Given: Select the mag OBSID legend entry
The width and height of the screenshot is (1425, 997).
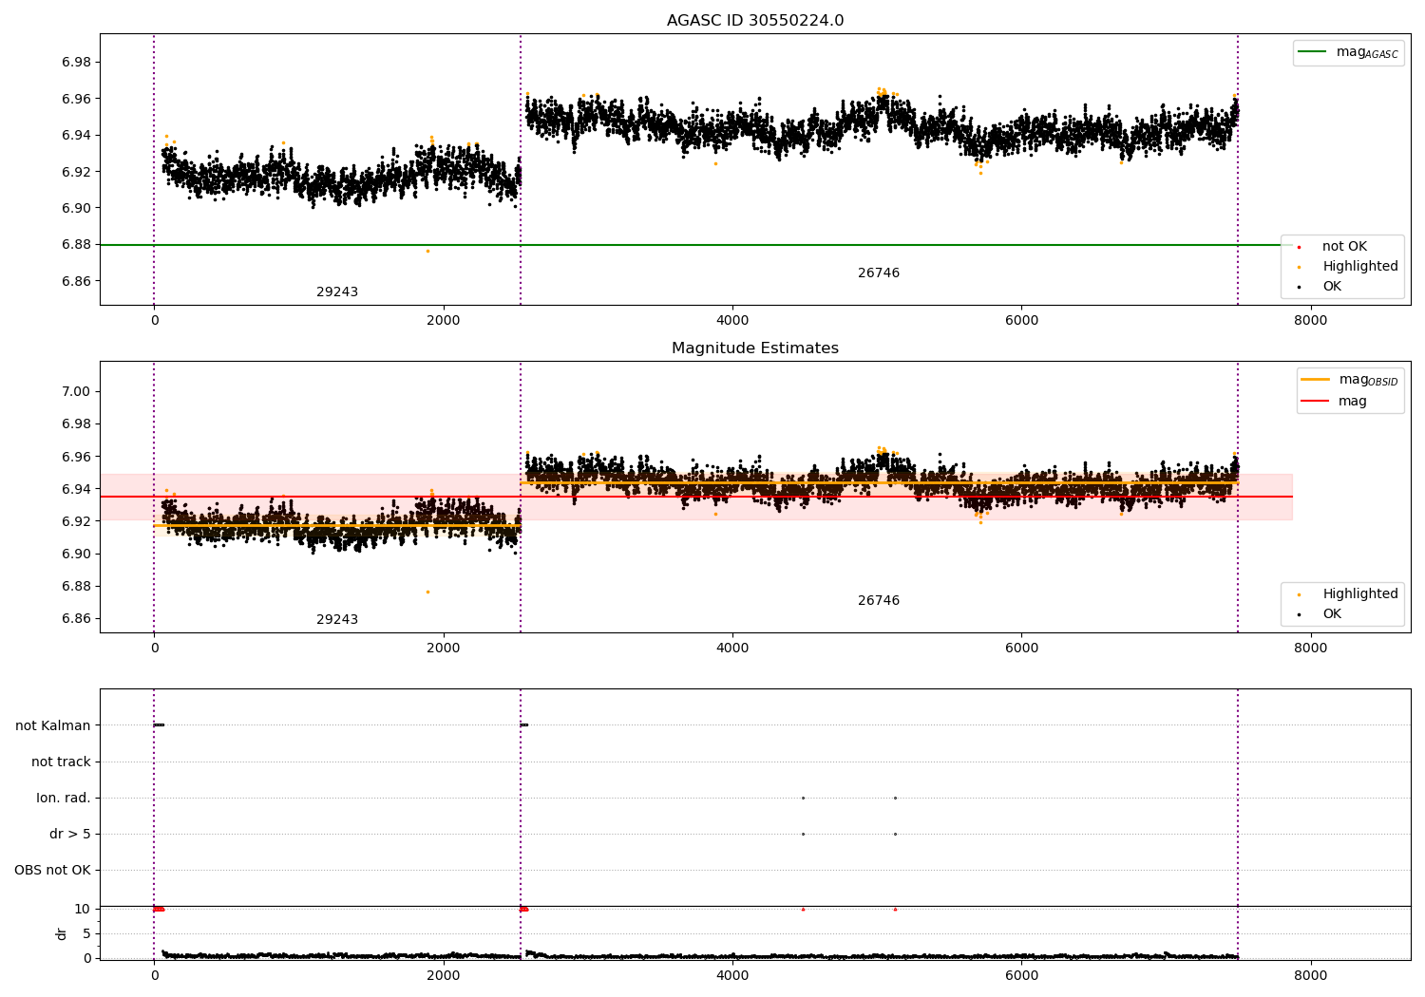Looking at the screenshot, I should 1350,380.
